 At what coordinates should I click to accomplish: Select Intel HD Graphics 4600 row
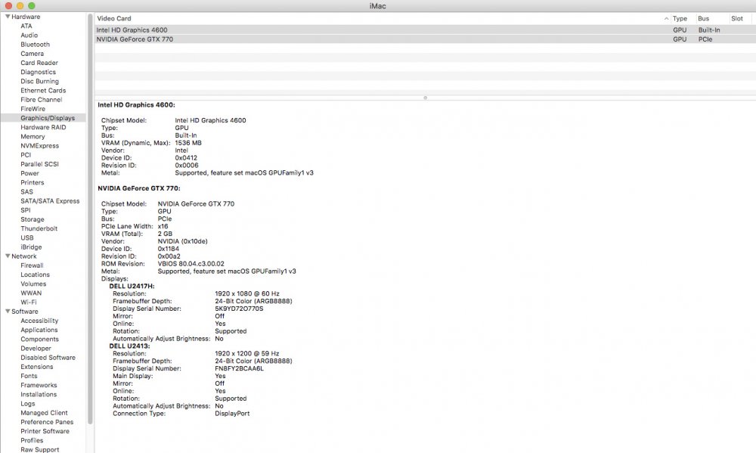(x=425, y=30)
